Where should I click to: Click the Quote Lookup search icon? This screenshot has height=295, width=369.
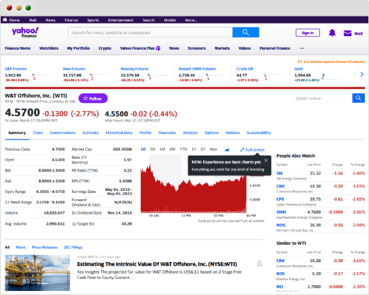coord(358,98)
